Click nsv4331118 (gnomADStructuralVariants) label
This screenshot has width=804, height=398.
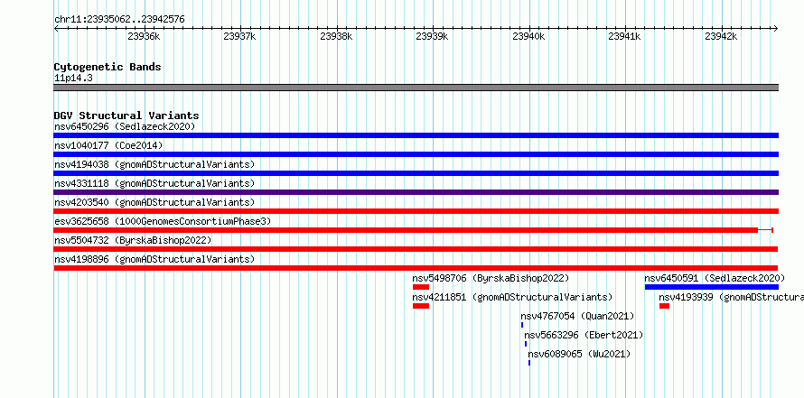pyautogui.click(x=154, y=183)
